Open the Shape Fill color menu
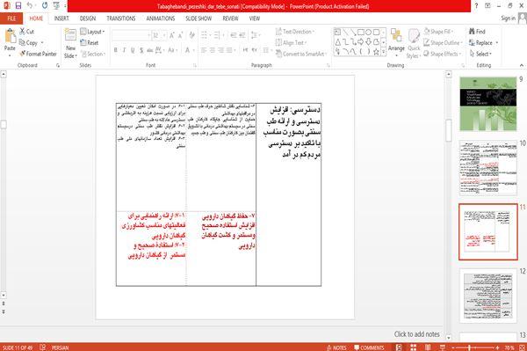This screenshot has height=351, width=527. tap(439, 32)
